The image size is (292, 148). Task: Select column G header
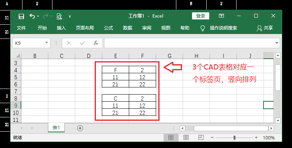tap(170, 56)
